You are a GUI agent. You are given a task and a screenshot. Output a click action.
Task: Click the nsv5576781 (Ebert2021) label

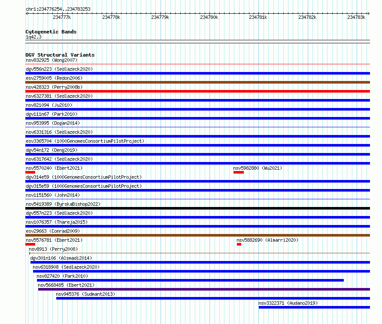click(x=54, y=240)
